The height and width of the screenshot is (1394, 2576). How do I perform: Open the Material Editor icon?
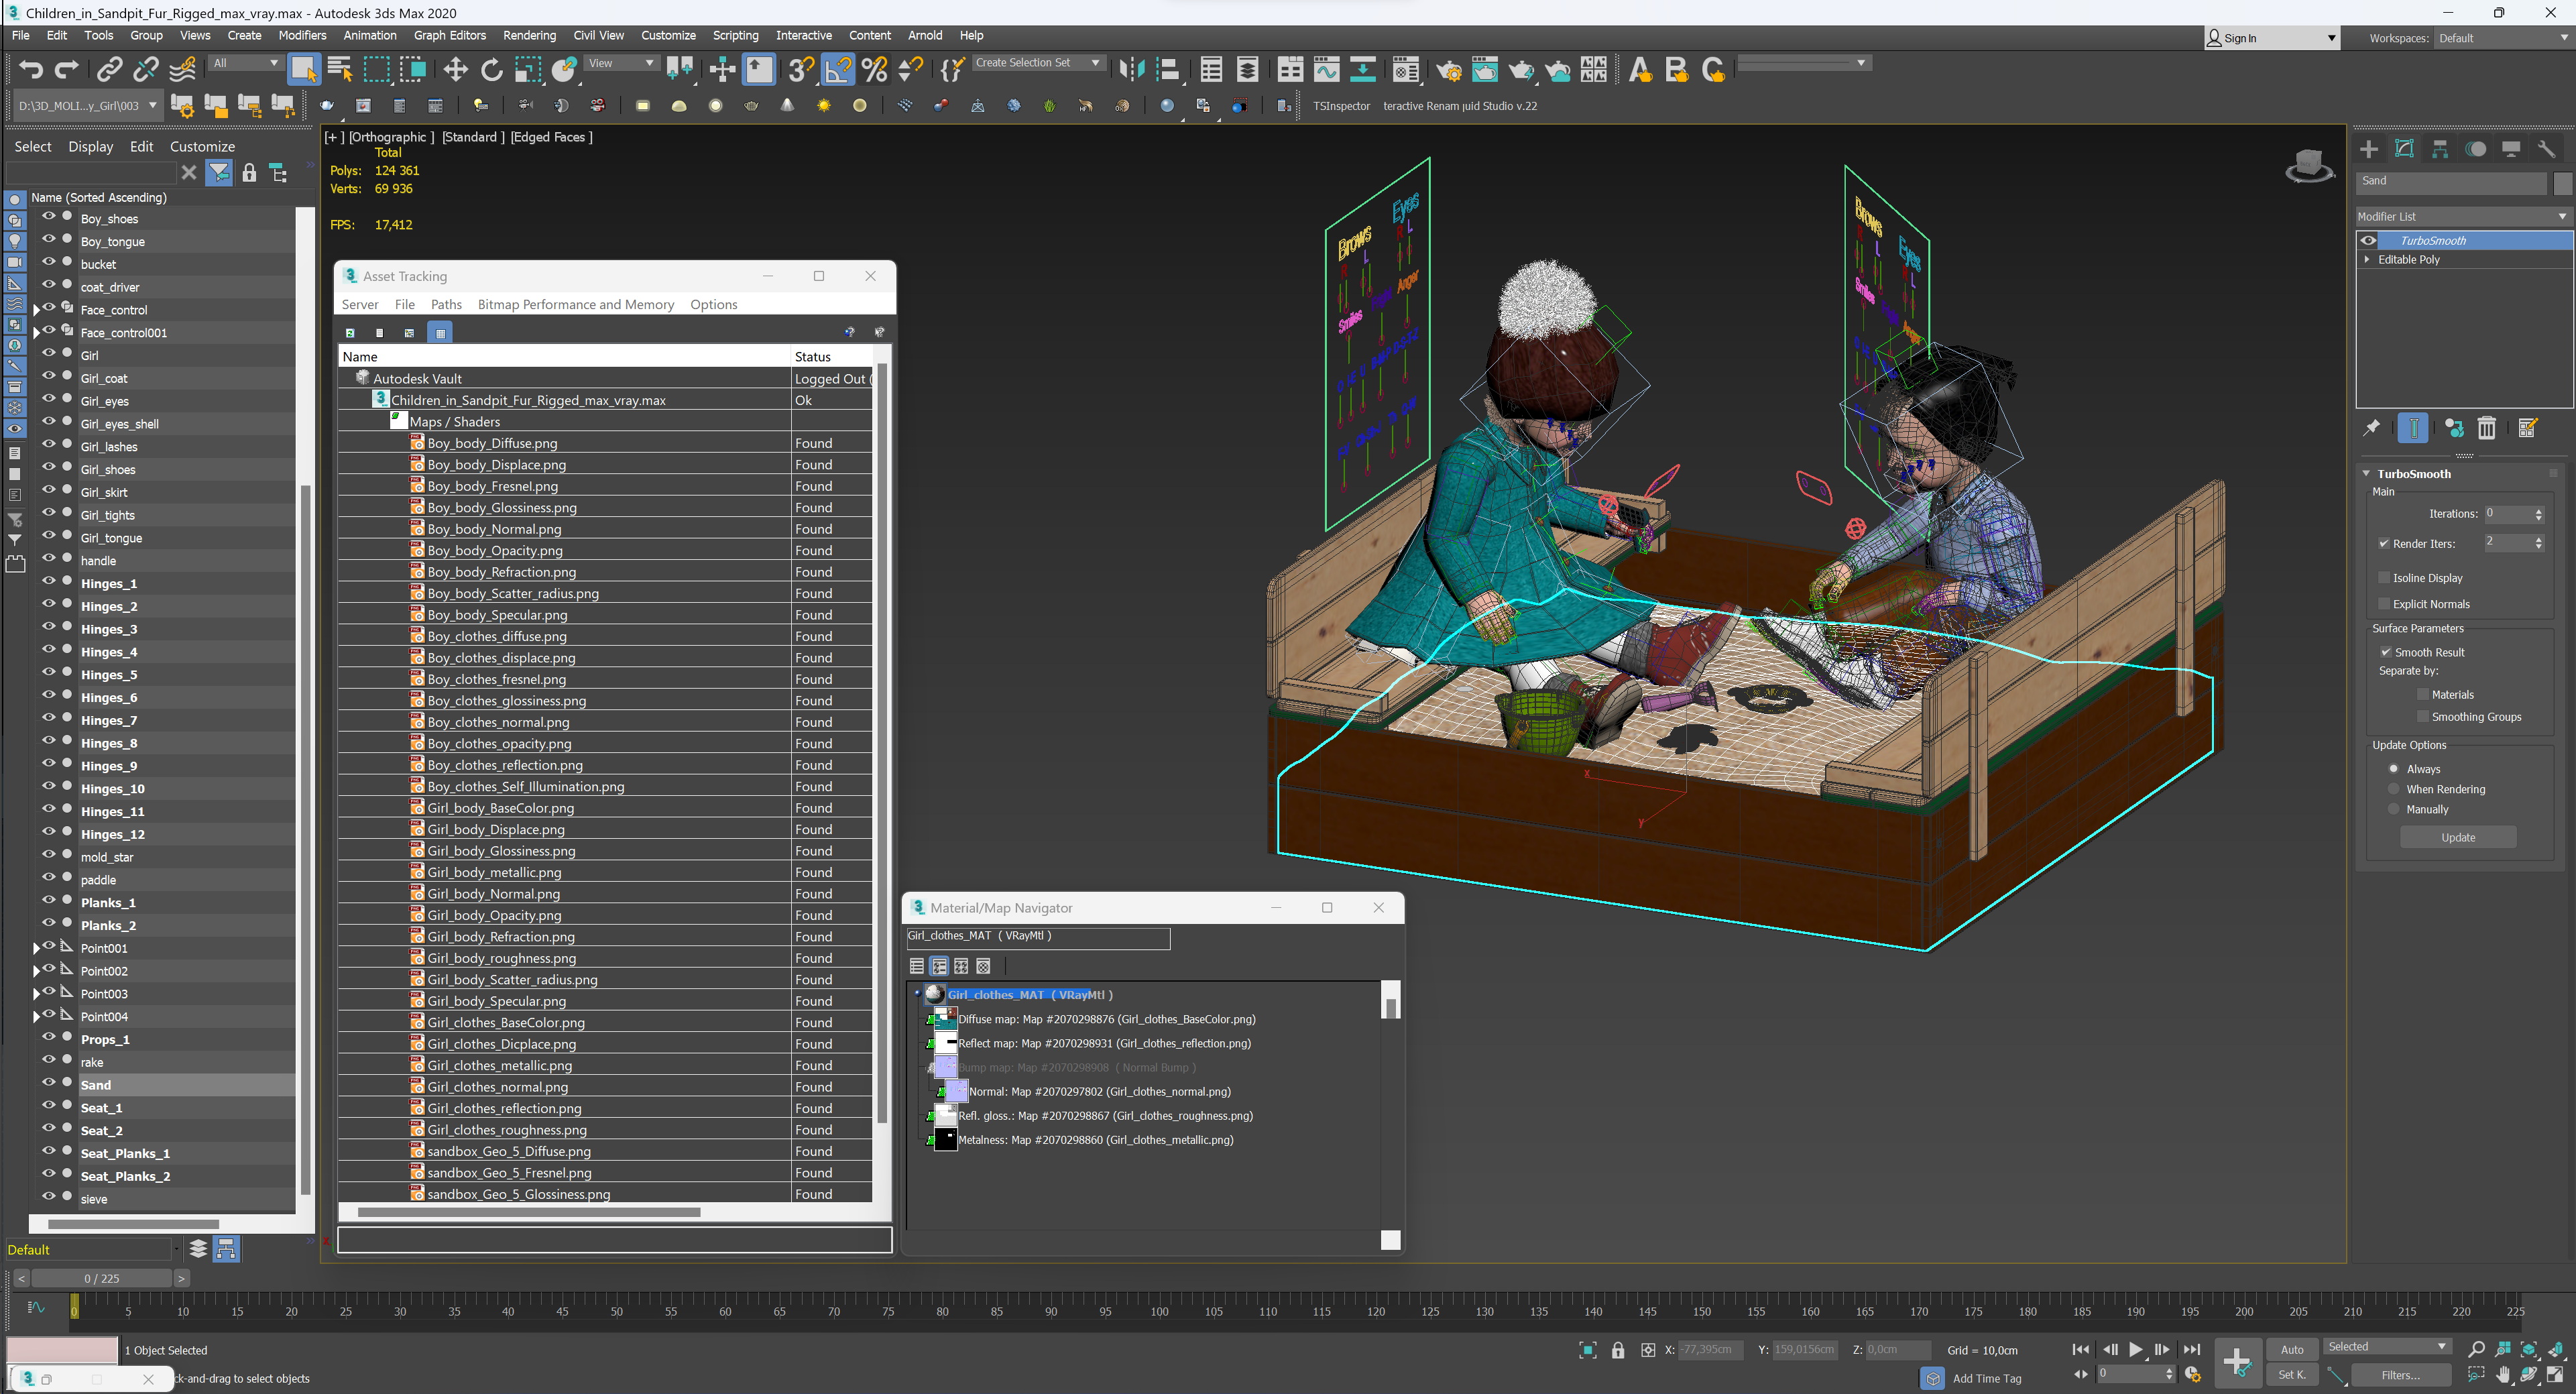click(x=1406, y=69)
